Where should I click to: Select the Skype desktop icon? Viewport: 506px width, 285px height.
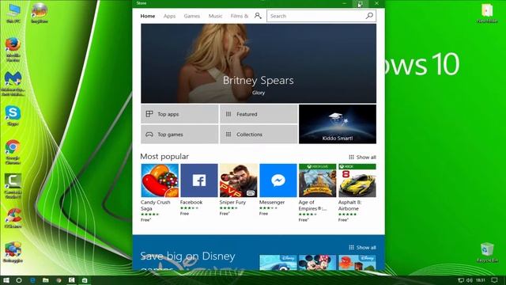(x=13, y=116)
